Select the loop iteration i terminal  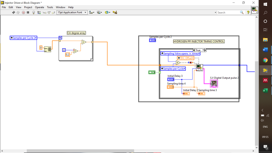tap(64, 50)
